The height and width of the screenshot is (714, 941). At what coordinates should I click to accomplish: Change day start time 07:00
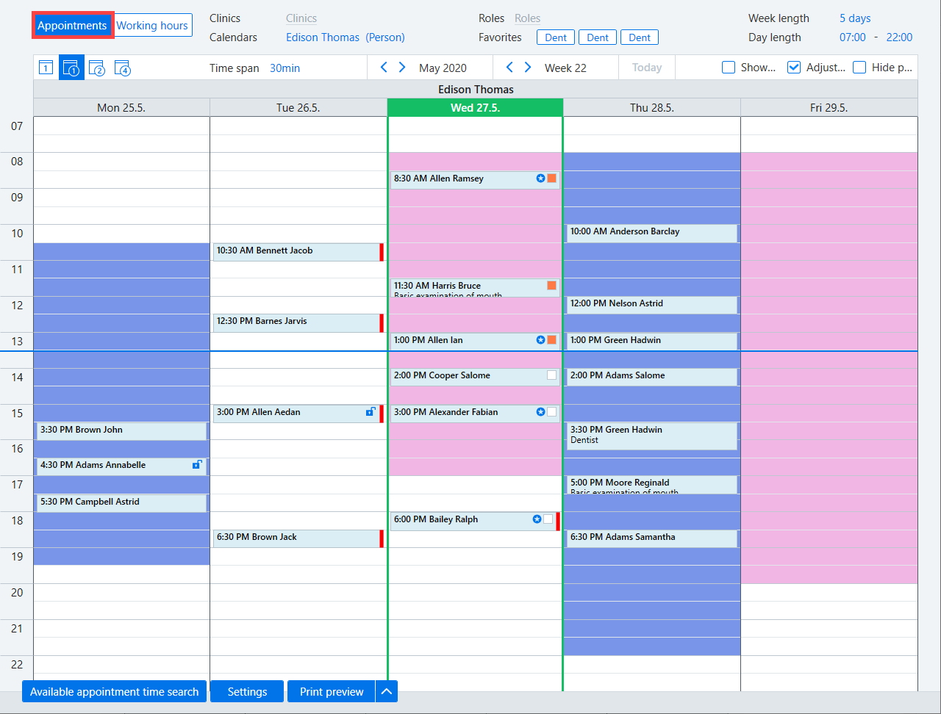tap(853, 37)
